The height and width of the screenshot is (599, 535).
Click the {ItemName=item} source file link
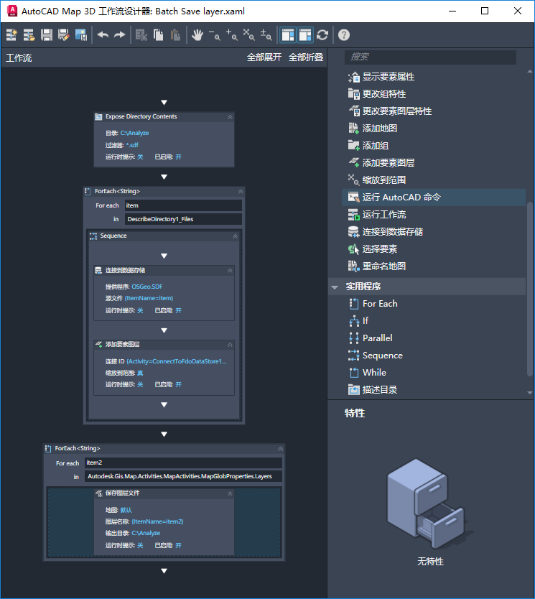point(149,298)
